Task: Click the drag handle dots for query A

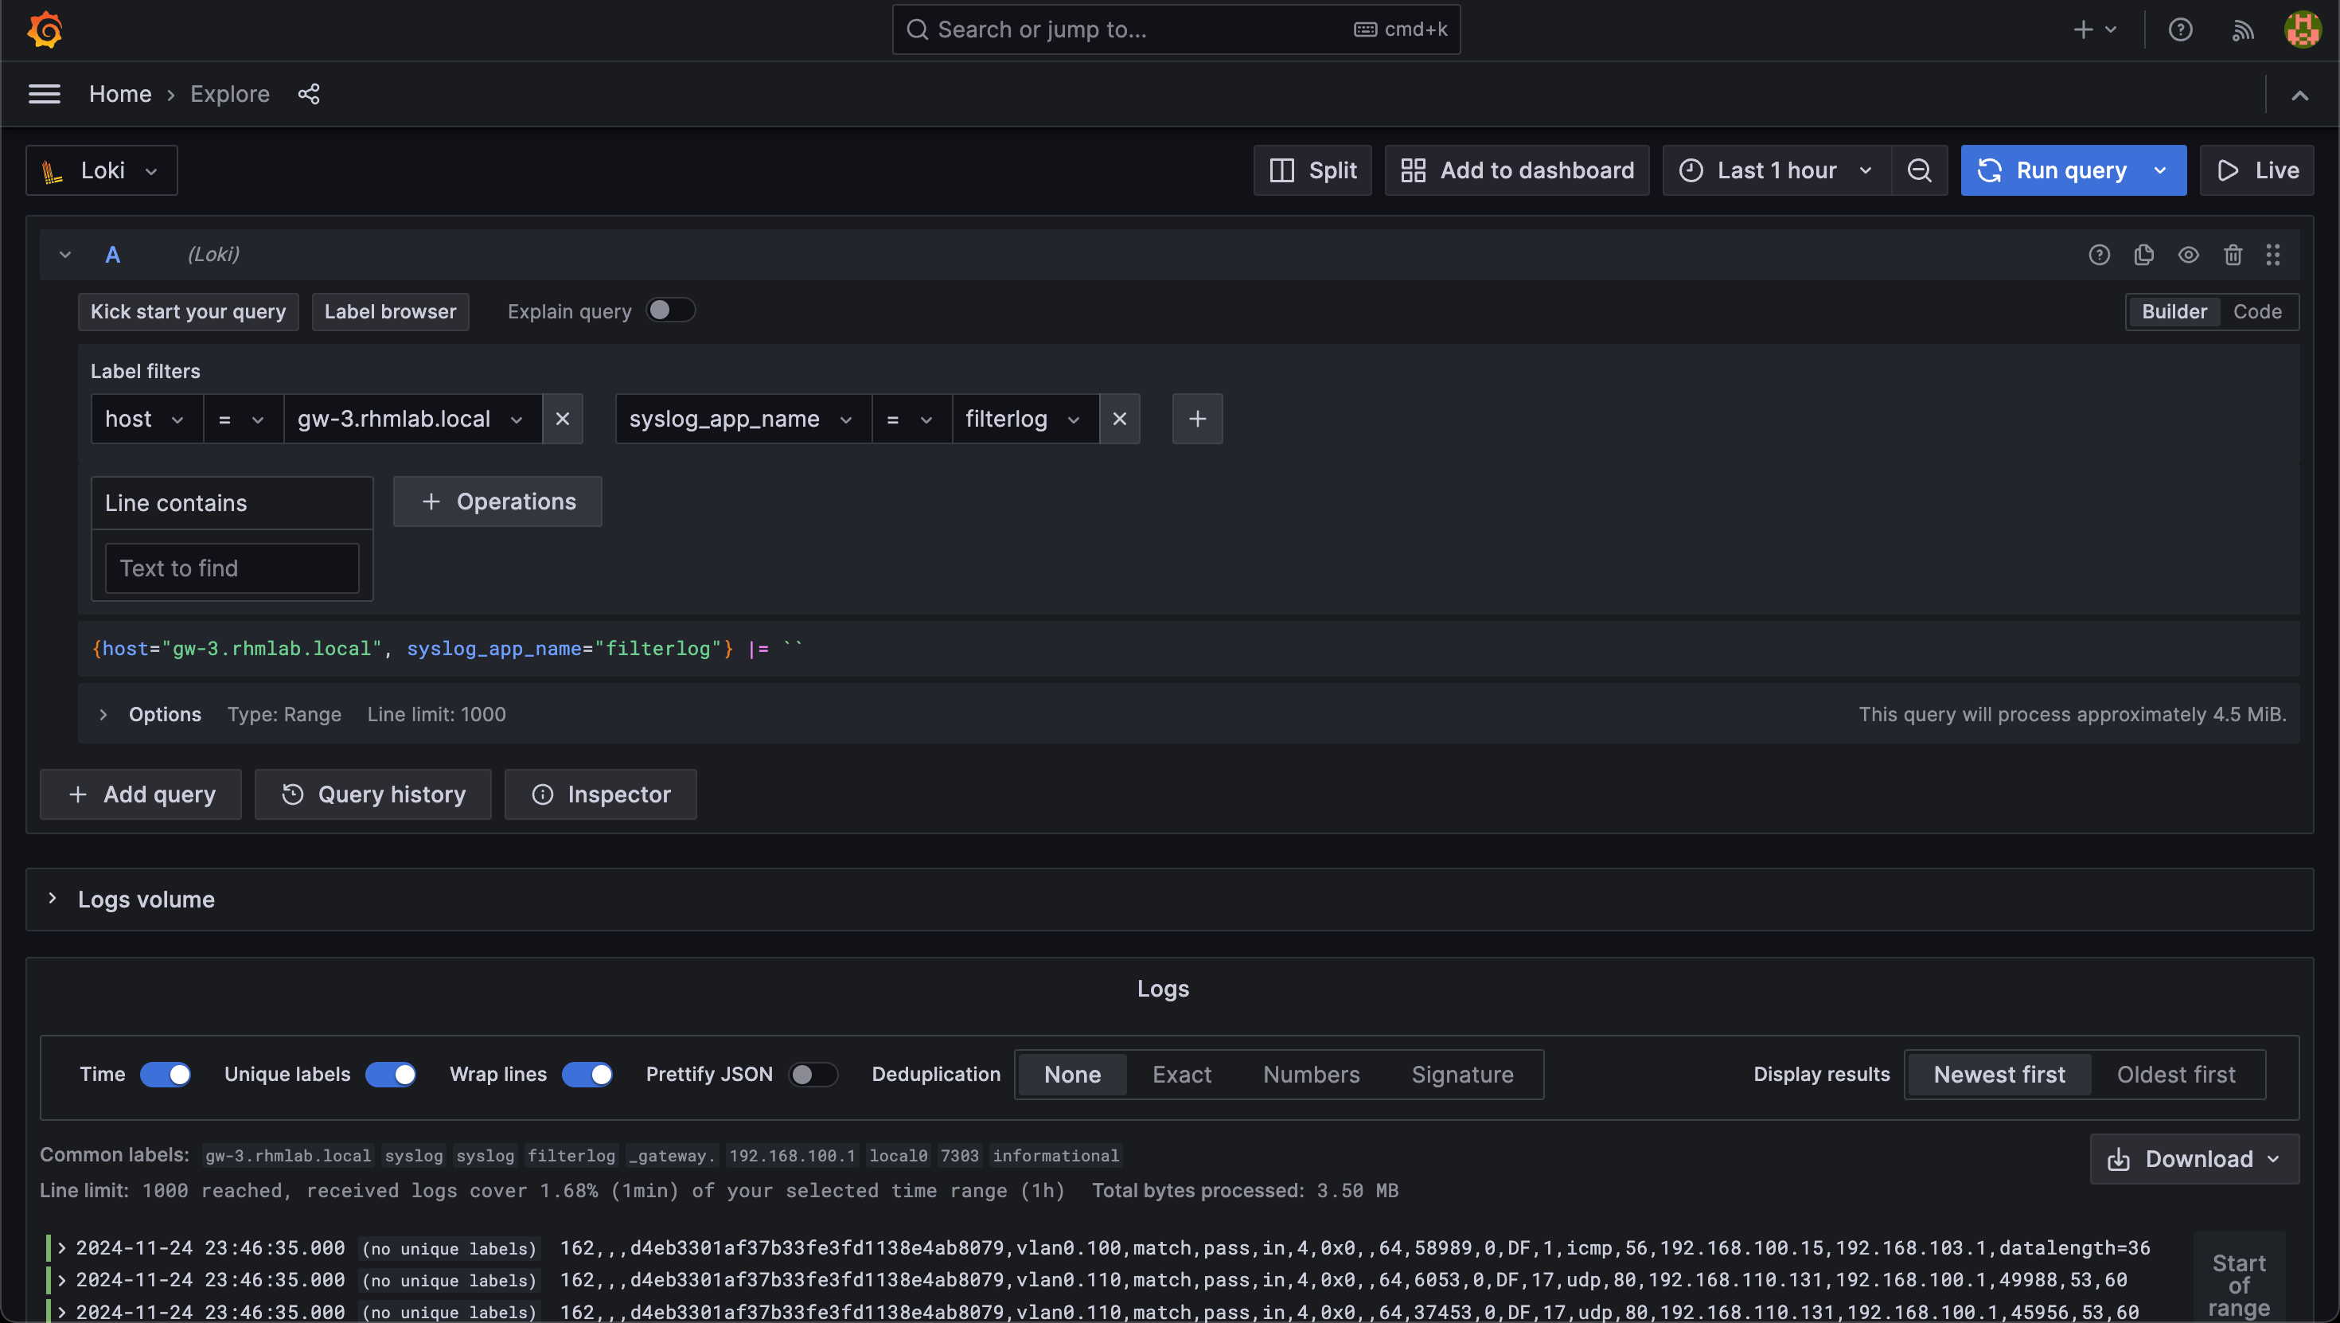Action: pos(2273,256)
